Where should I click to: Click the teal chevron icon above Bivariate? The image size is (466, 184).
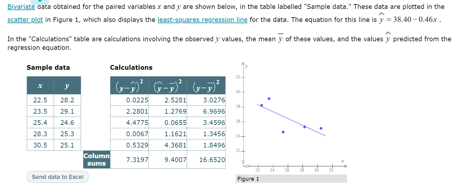(40, 2)
